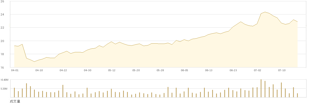Viewport: 311px width, 103px height.
Task: Click the 成交量 label
Action: pyautogui.click(x=15, y=101)
